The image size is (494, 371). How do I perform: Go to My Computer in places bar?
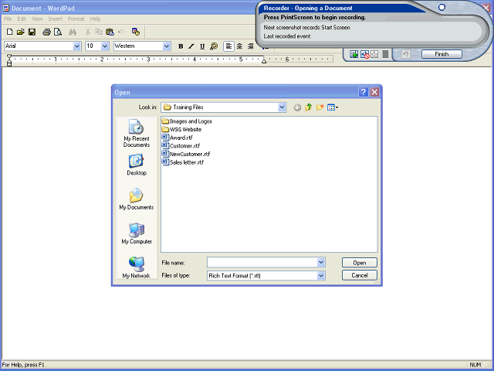pyautogui.click(x=137, y=233)
